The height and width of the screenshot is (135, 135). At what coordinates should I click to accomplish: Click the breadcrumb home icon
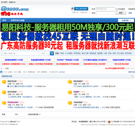click(1, 68)
